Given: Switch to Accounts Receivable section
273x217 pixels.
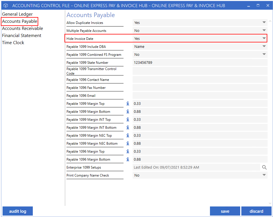Looking at the screenshot, I should [x=23, y=28].
